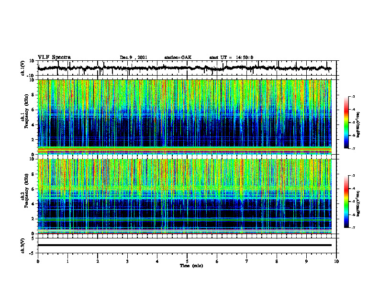Select the date label "Dec. 9 , 2021"

coord(134,57)
